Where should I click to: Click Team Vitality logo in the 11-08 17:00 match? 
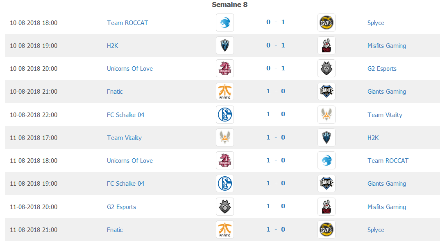[x=225, y=137]
